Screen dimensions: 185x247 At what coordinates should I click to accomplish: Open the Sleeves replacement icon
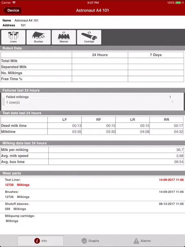[64, 37]
